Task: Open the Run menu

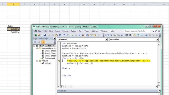Action: coord(80,31)
